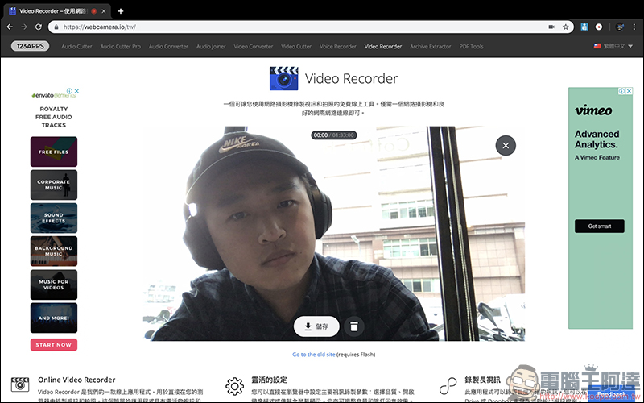
Task: Click the Start Now ad button
Action: click(54, 345)
